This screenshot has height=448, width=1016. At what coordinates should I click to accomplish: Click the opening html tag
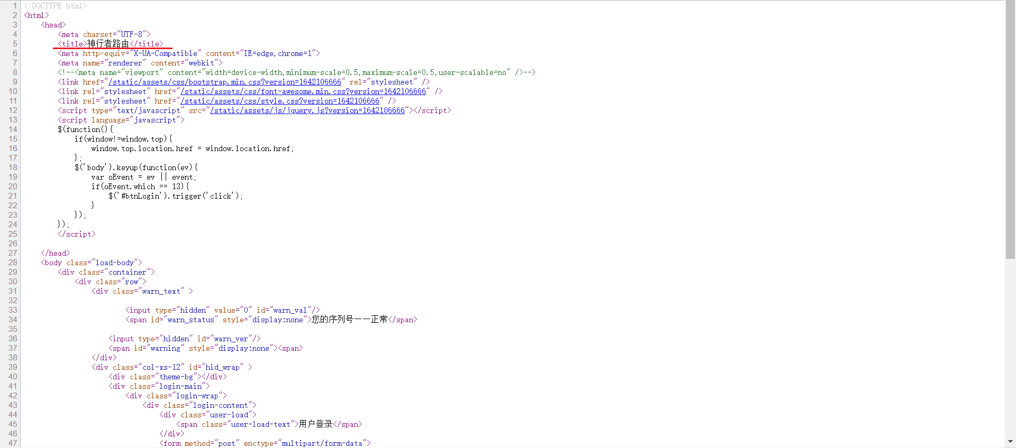pos(37,15)
